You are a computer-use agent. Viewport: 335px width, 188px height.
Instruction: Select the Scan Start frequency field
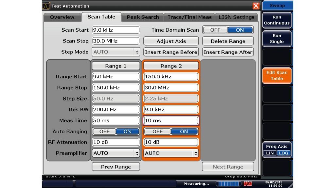coord(116,30)
